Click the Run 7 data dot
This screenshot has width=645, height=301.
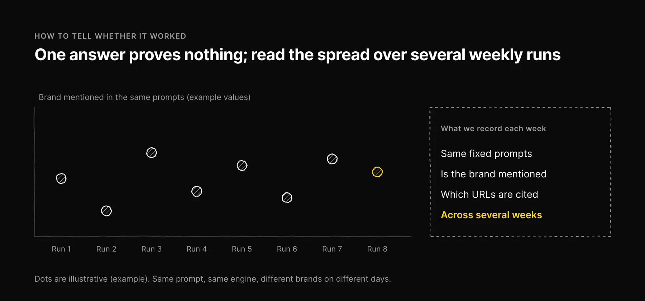point(332,159)
